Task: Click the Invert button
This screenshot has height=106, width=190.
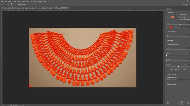Action: pos(185,69)
